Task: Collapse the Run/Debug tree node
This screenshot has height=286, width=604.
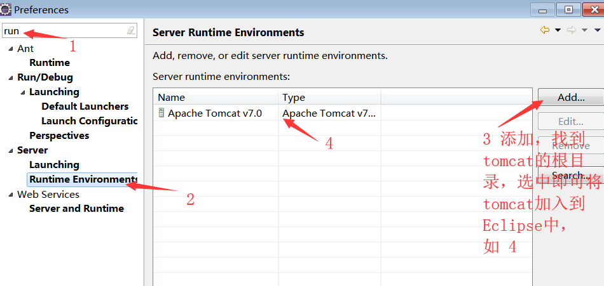Action: [11, 78]
